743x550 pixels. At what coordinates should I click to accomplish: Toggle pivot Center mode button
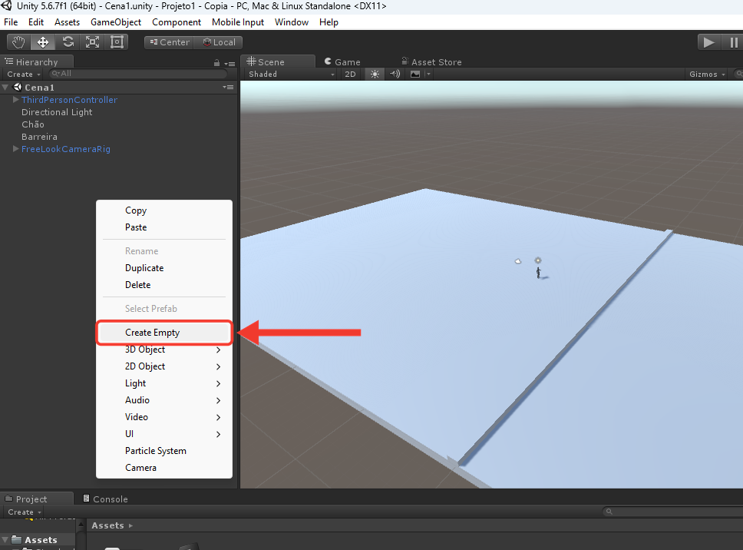[x=170, y=42]
